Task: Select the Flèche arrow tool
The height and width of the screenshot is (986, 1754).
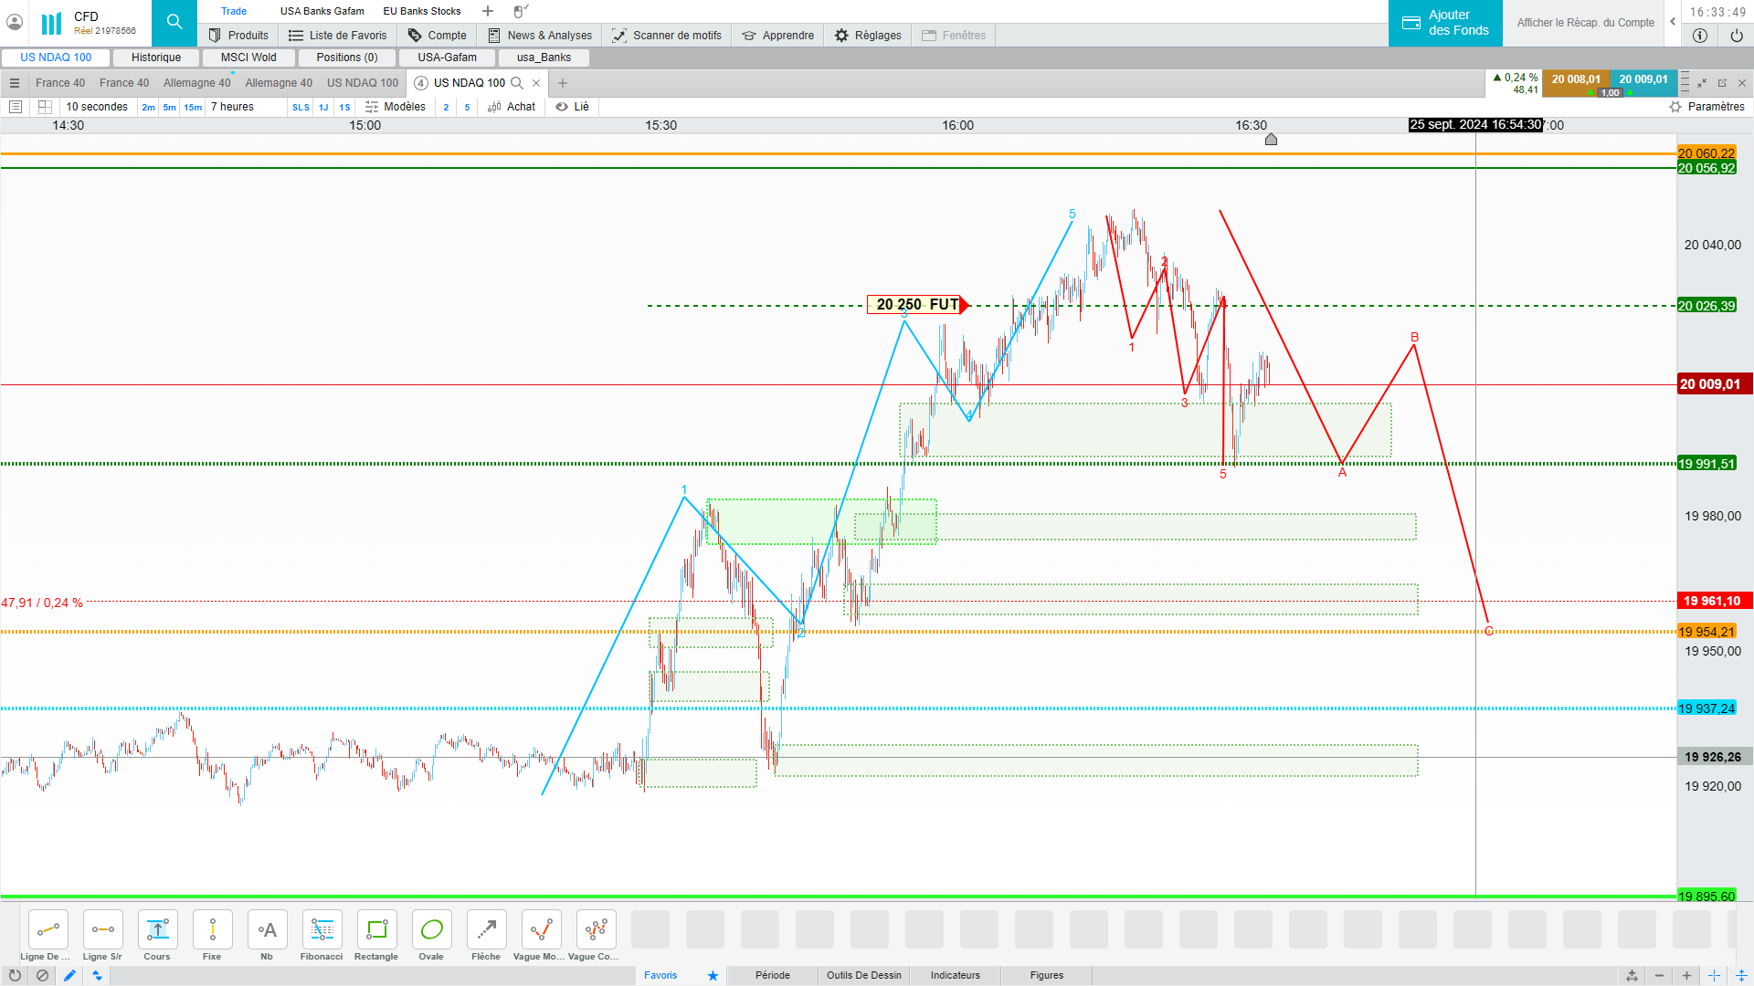Action: point(486,930)
